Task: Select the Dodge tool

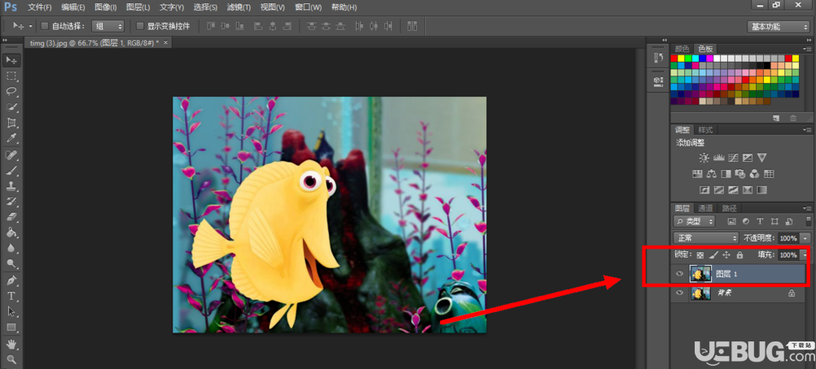Action: (x=11, y=263)
